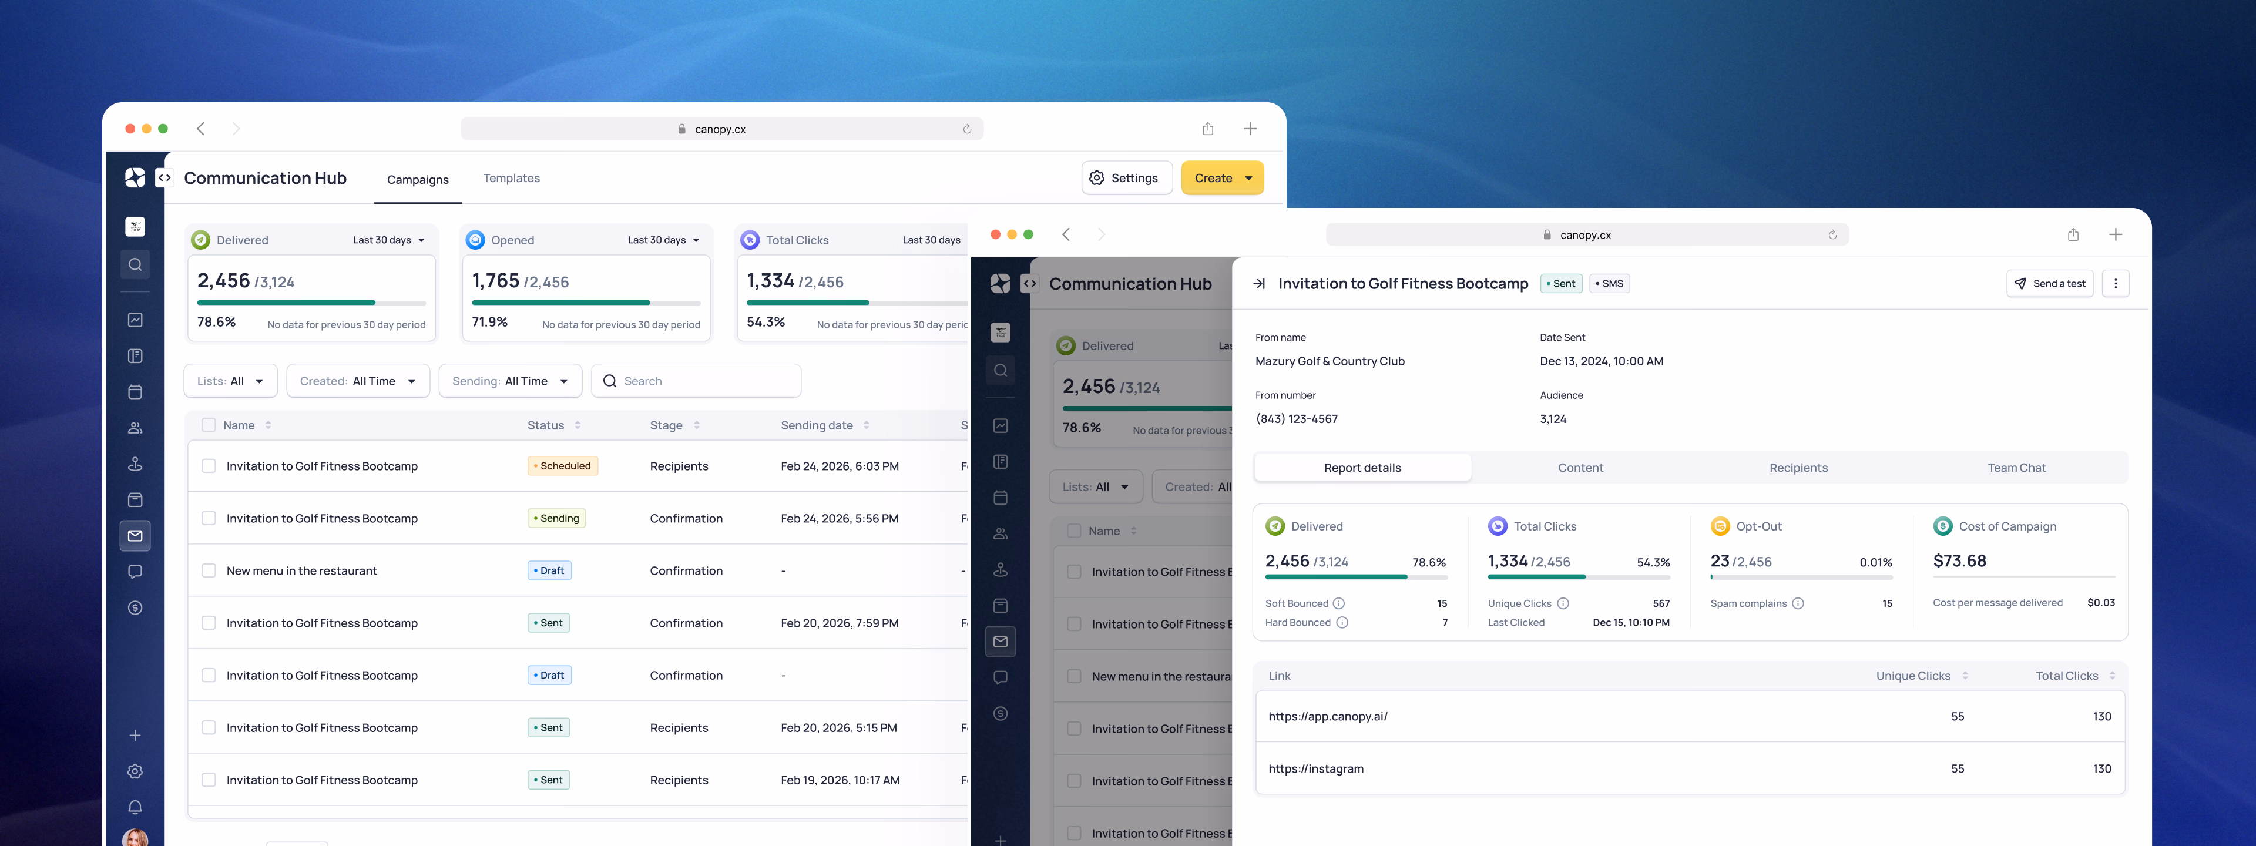Click Total Clicks 54.3% bar in report
2256x846 pixels.
tap(1578, 577)
